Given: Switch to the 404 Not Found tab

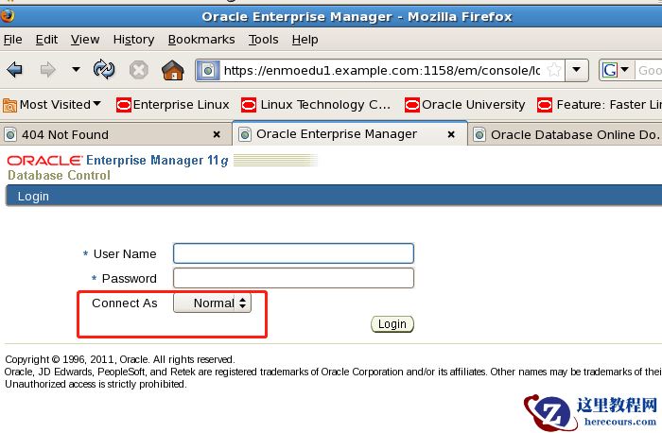Looking at the screenshot, I should (114, 134).
